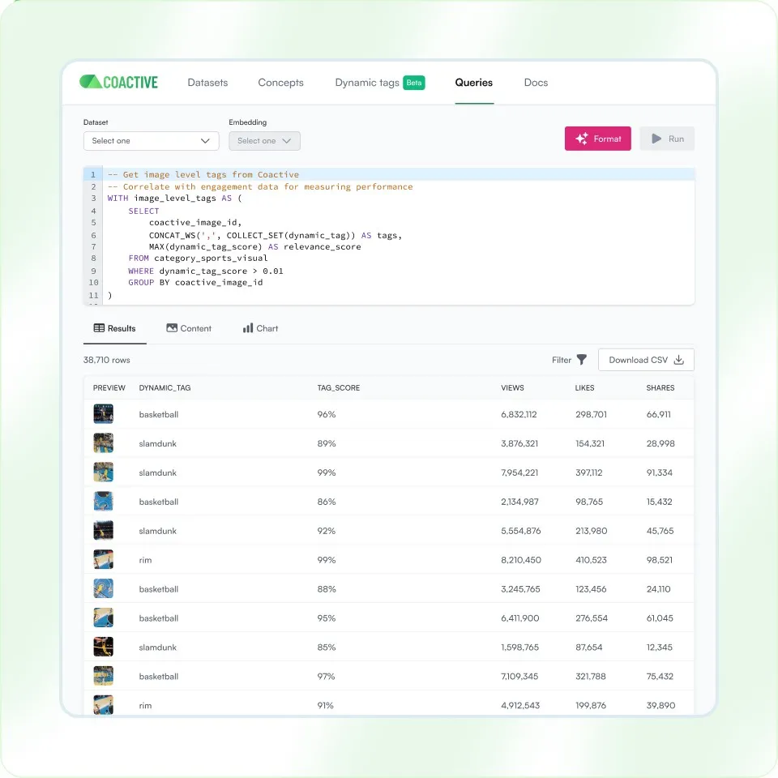The width and height of the screenshot is (778, 778).
Task: Click the 123,456 likes cell
Action: [x=591, y=589]
